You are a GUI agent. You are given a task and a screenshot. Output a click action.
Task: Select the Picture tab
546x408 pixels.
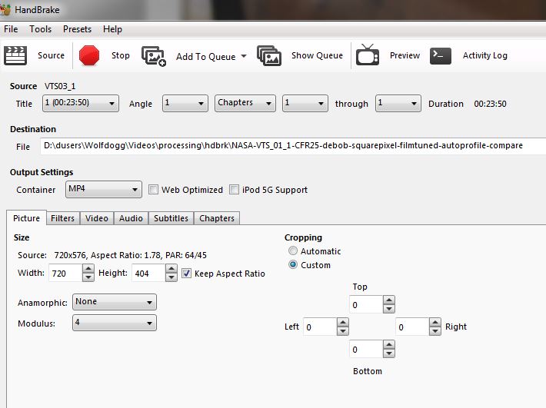coord(26,218)
